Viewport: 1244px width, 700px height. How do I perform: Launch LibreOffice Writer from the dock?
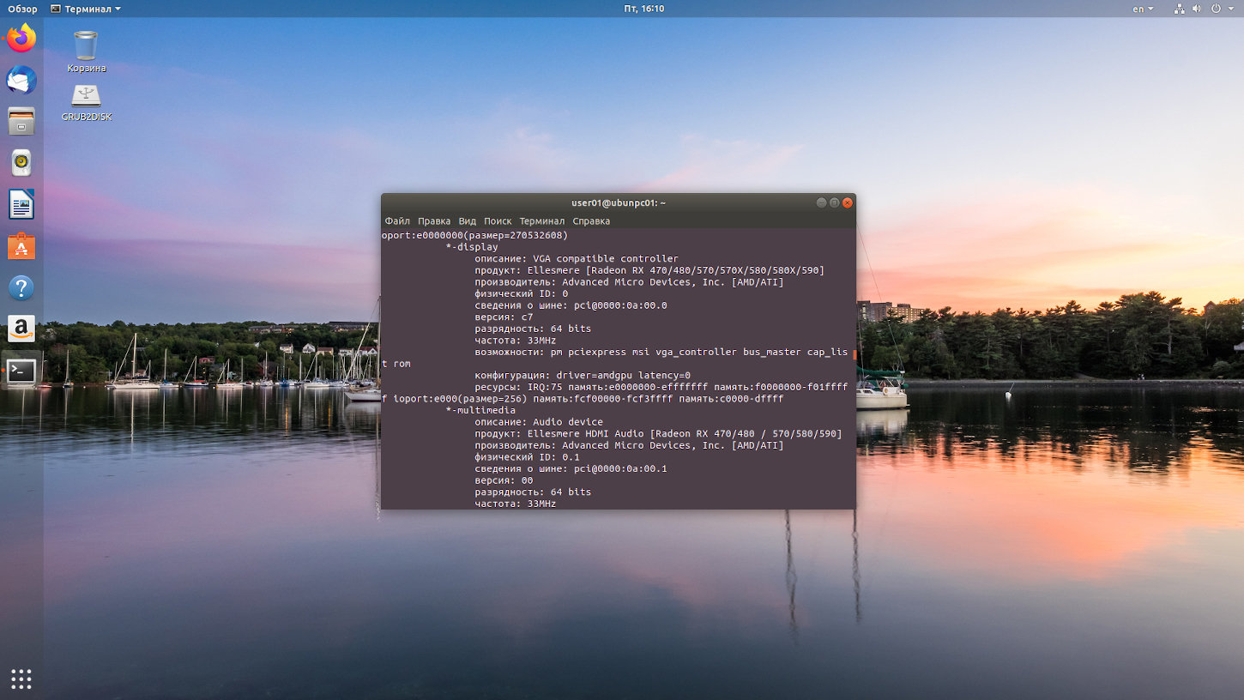[x=21, y=204]
